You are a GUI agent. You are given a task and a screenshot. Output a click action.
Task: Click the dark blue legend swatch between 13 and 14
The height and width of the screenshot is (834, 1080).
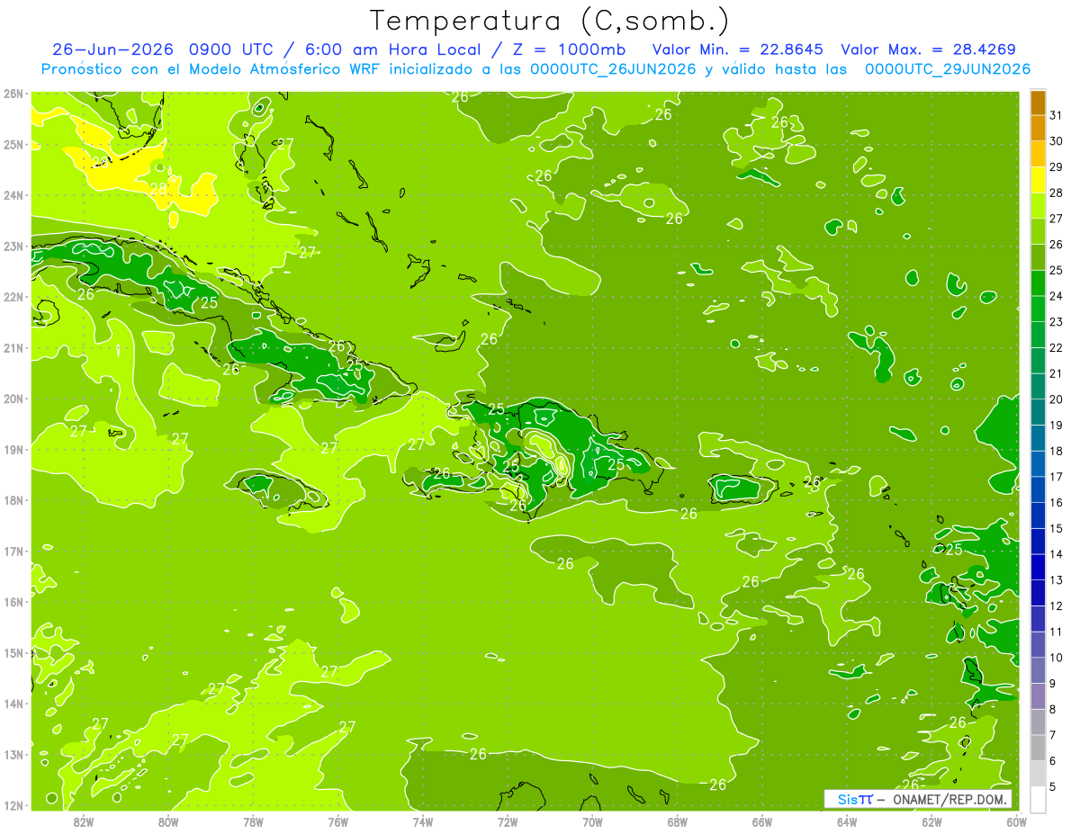click(x=1038, y=568)
